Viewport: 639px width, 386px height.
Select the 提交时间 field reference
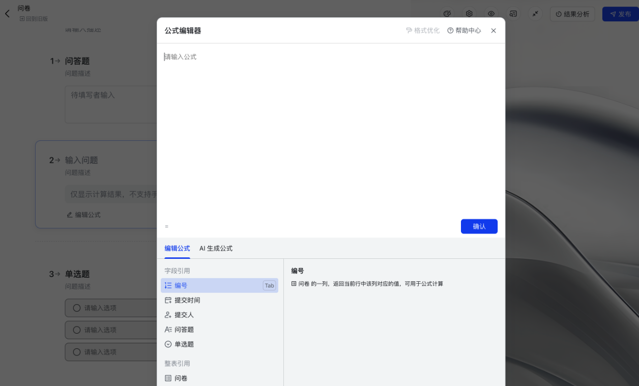point(219,300)
